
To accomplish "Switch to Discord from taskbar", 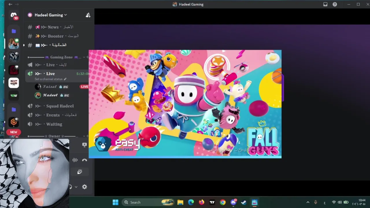I will (x=233, y=202).
